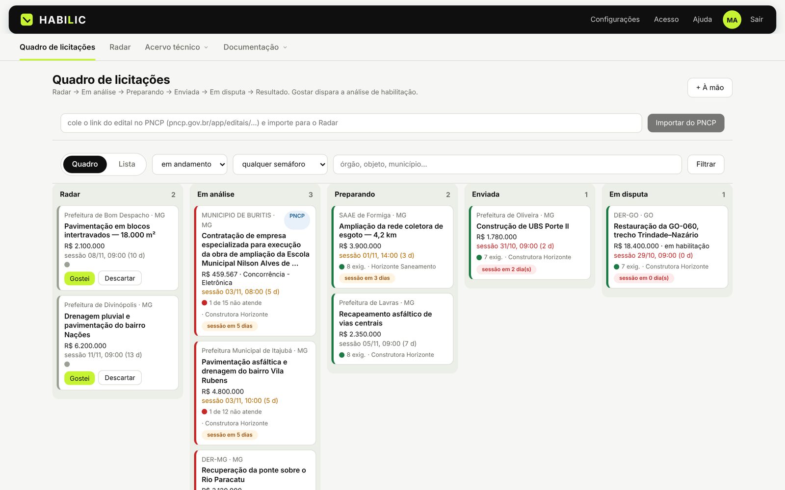Focus the órgão, objeto, município search field
The height and width of the screenshot is (490, 785).
pyautogui.click(x=507, y=164)
